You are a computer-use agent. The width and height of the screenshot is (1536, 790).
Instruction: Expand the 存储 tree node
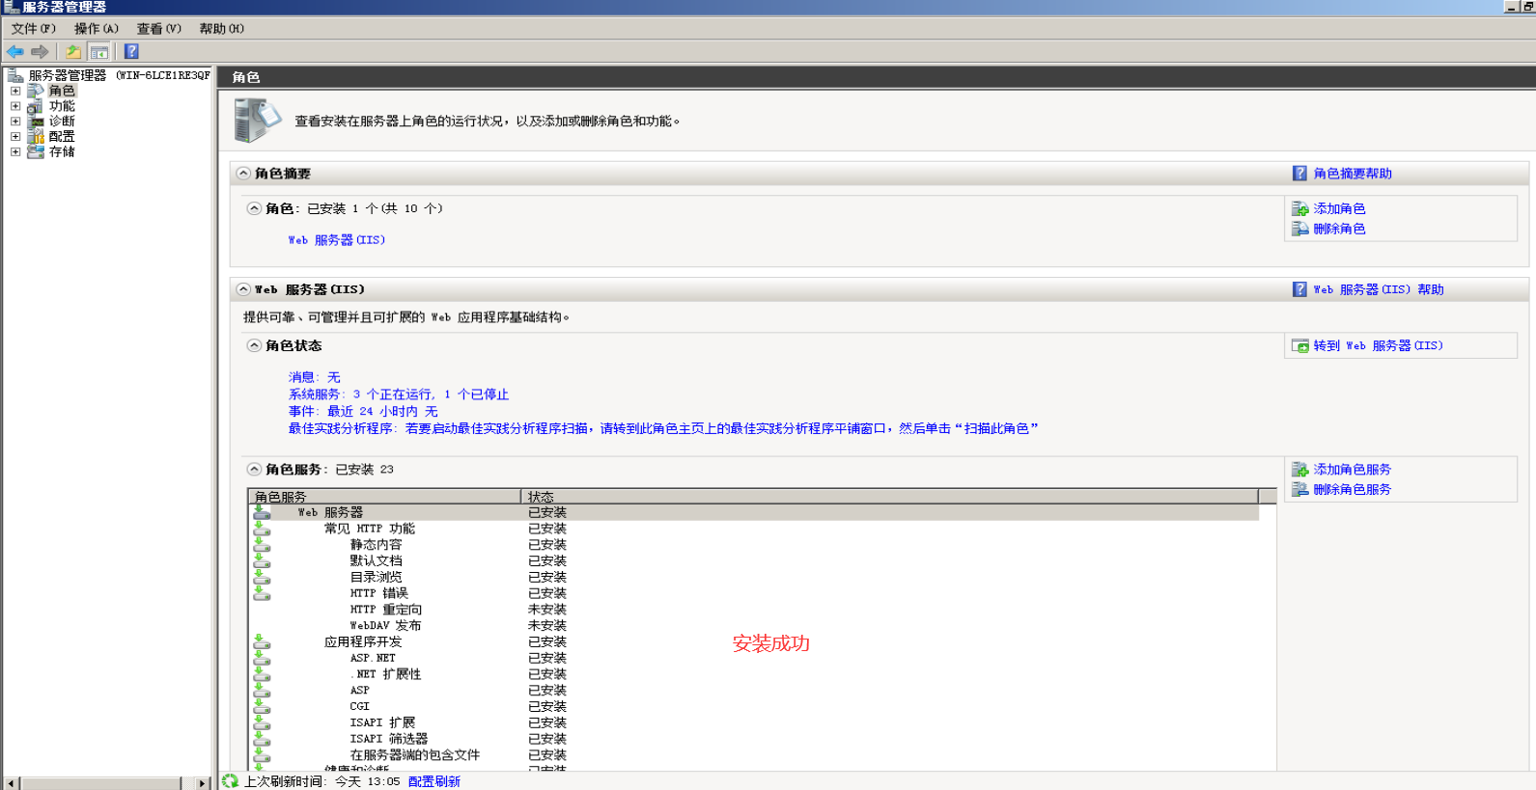(15, 151)
